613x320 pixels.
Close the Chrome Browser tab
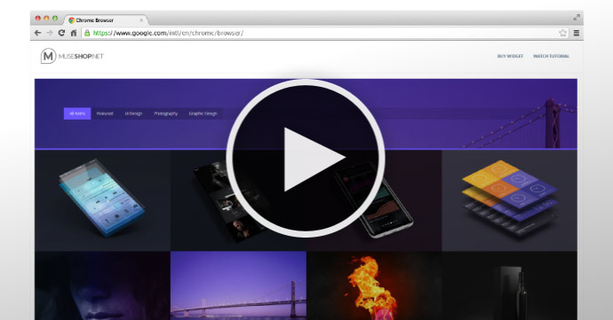[x=141, y=20]
